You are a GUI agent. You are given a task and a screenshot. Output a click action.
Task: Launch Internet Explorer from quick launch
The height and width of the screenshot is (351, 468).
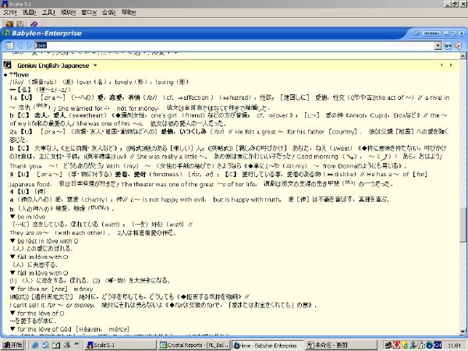click(35, 345)
